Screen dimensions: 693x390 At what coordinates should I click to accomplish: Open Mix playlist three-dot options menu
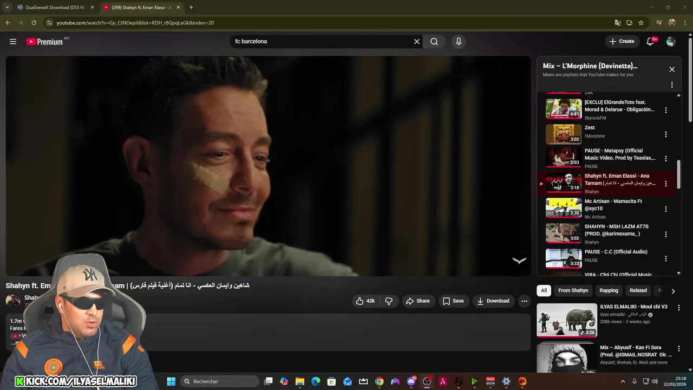(672, 85)
